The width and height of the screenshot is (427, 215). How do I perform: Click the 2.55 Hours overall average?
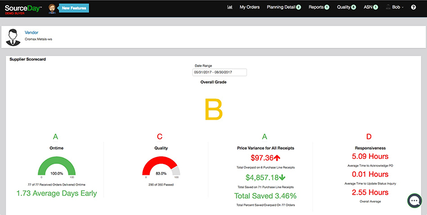[x=370, y=192]
